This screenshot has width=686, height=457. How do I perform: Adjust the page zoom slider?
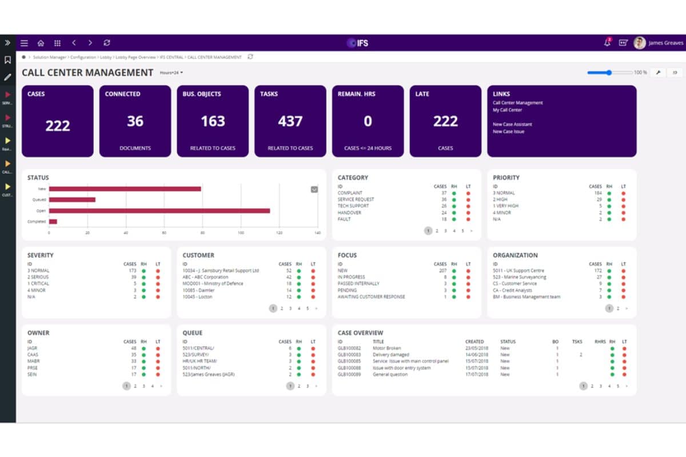pos(609,73)
